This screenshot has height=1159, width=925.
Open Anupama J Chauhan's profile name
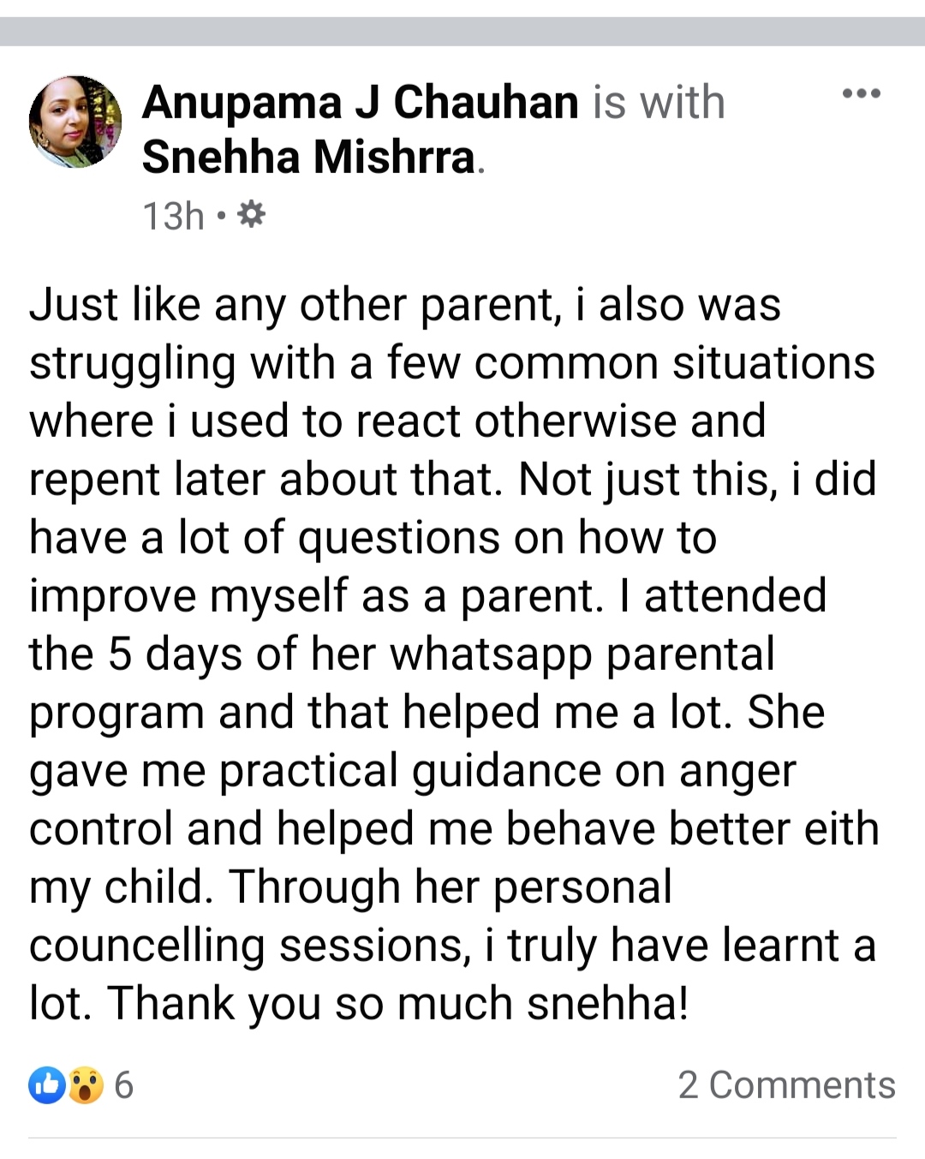coord(360,103)
